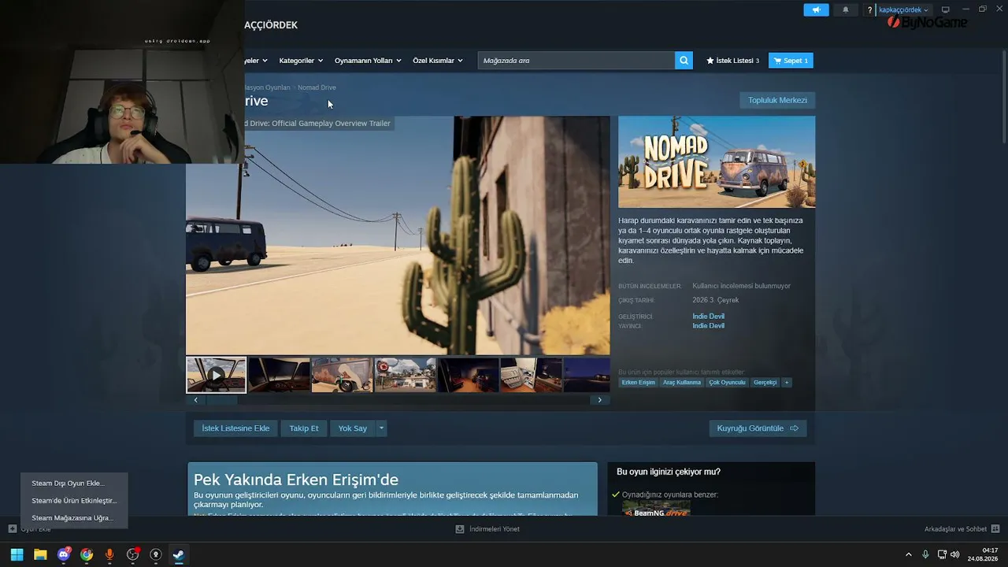Open the Araç Kullanma tag
The height and width of the screenshot is (567, 1008).
(682, 383)
